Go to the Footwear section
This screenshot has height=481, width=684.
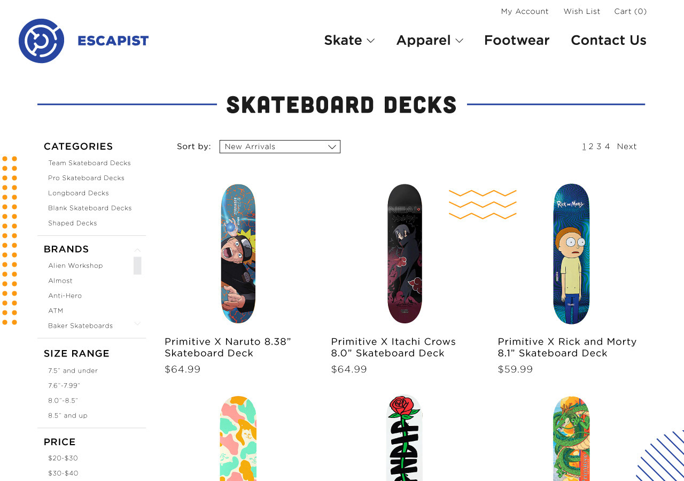516,41
